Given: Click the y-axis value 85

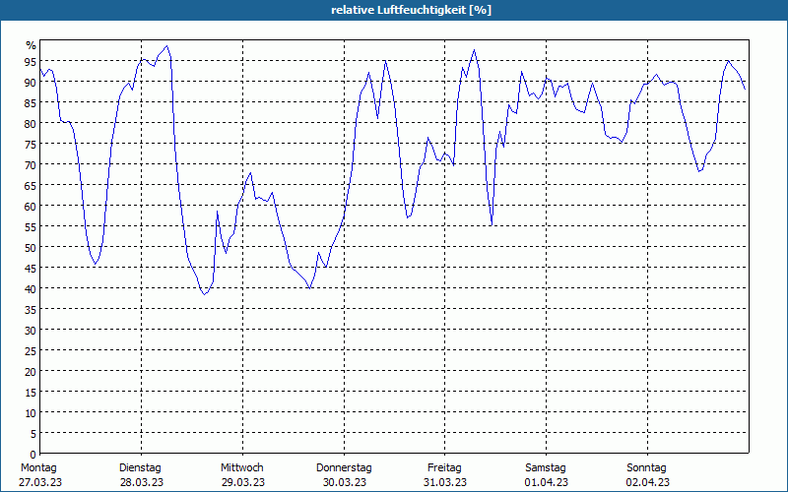Looking at the screenshot, I should coord(31,102).
